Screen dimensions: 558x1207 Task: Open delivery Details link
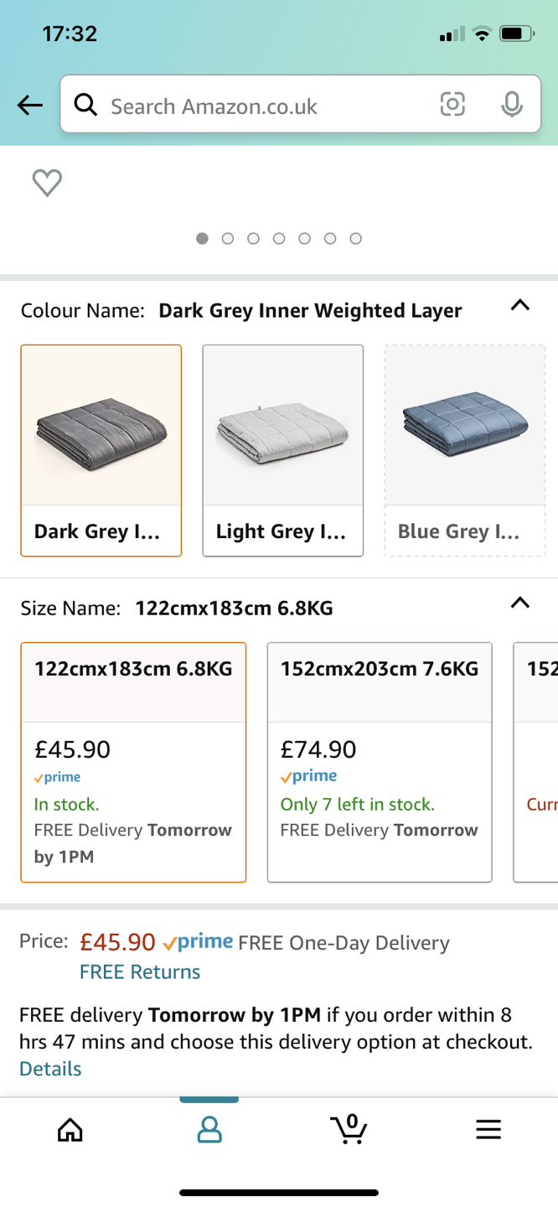point(50,1069)
